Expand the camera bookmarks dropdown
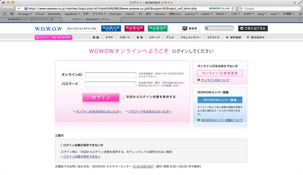Screen dimensions: 303x175 (x=191, y=14)
